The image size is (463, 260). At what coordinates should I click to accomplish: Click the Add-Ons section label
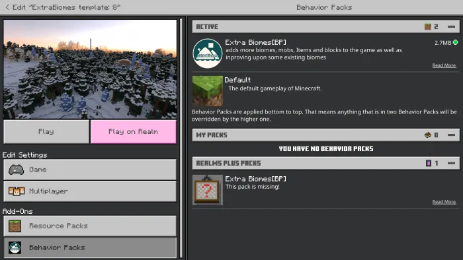tap(17, 211)
